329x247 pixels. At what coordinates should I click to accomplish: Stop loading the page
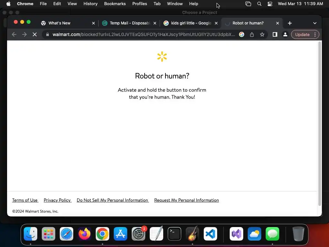35,34
